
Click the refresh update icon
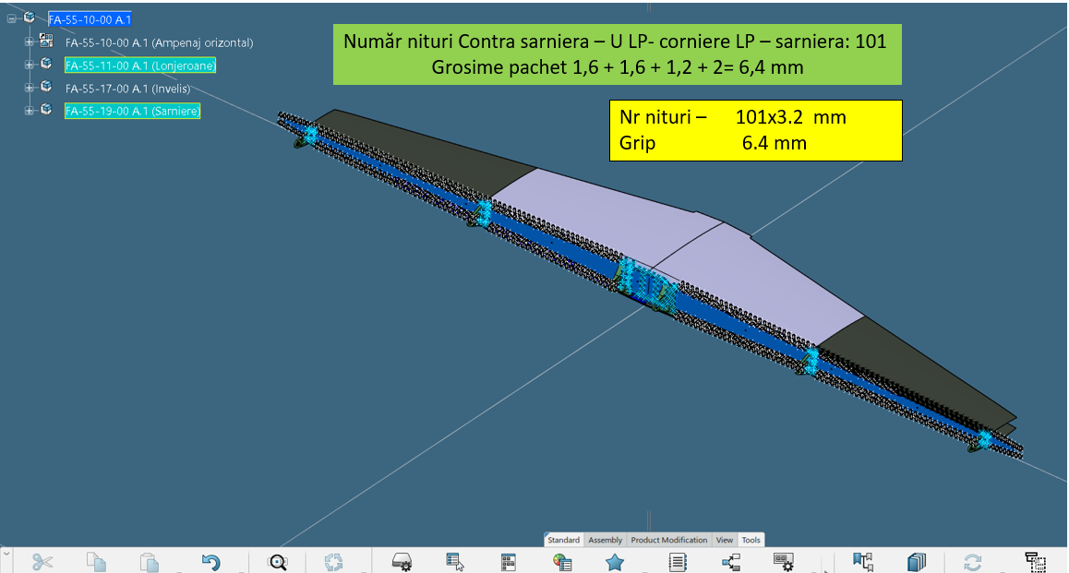pyautogui.click(x=972, y=561)
